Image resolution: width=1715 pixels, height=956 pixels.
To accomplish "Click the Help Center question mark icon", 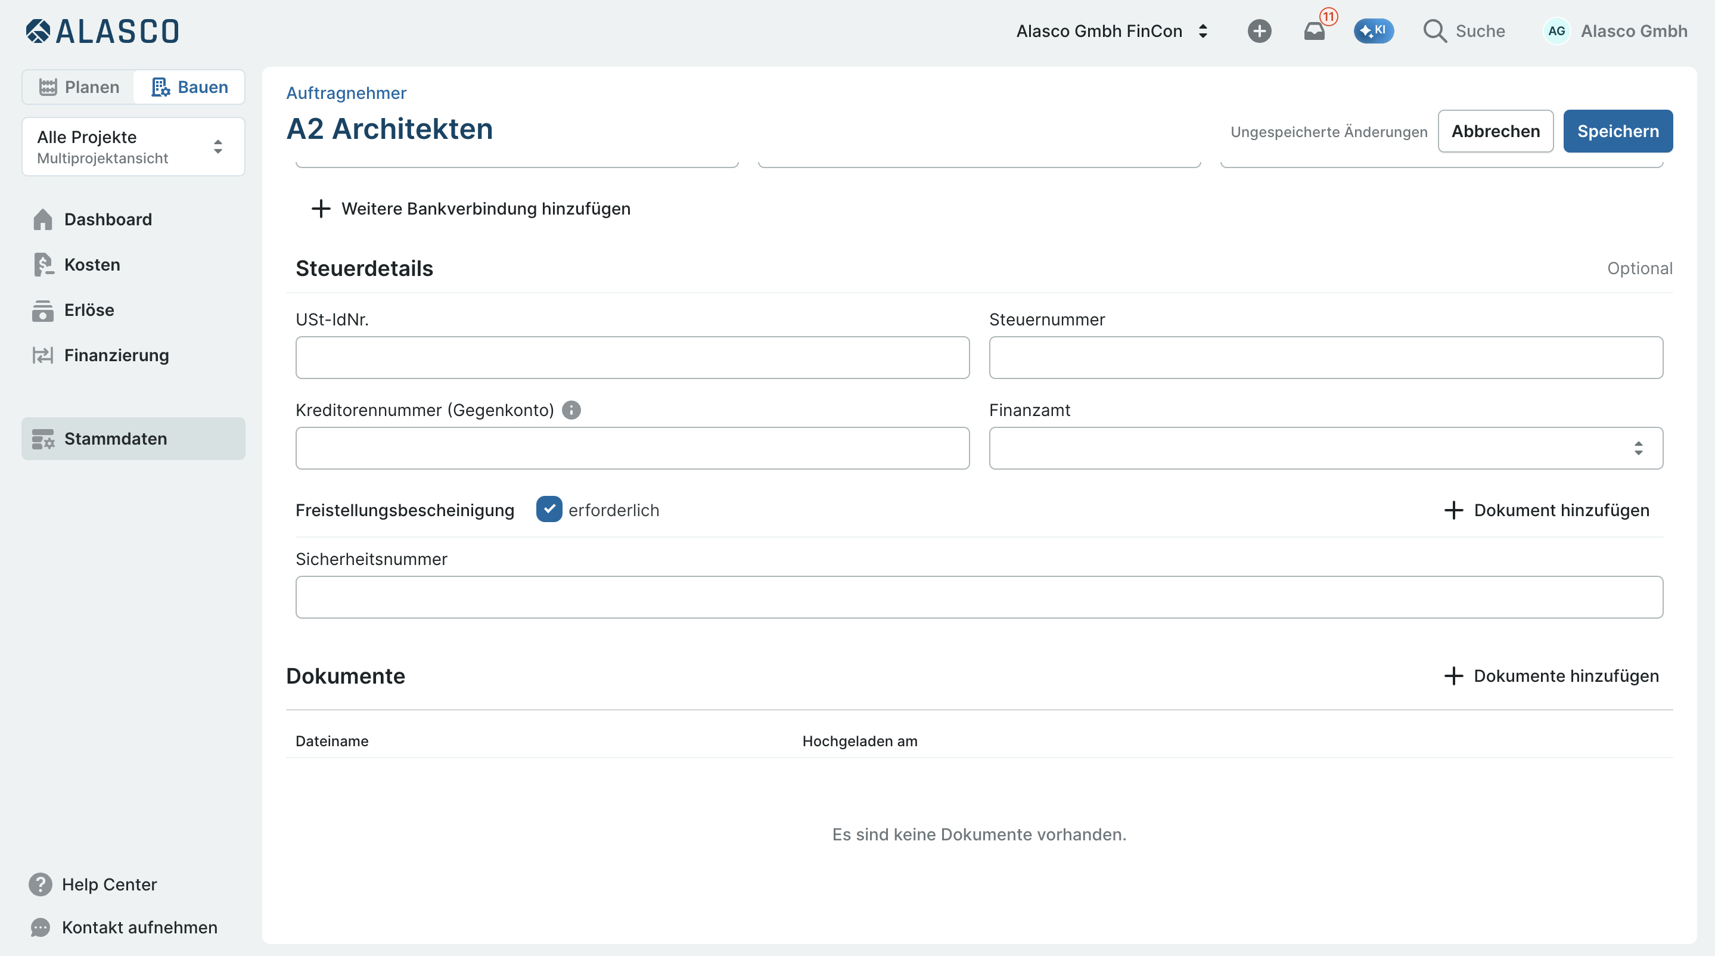I will (40, 884).
